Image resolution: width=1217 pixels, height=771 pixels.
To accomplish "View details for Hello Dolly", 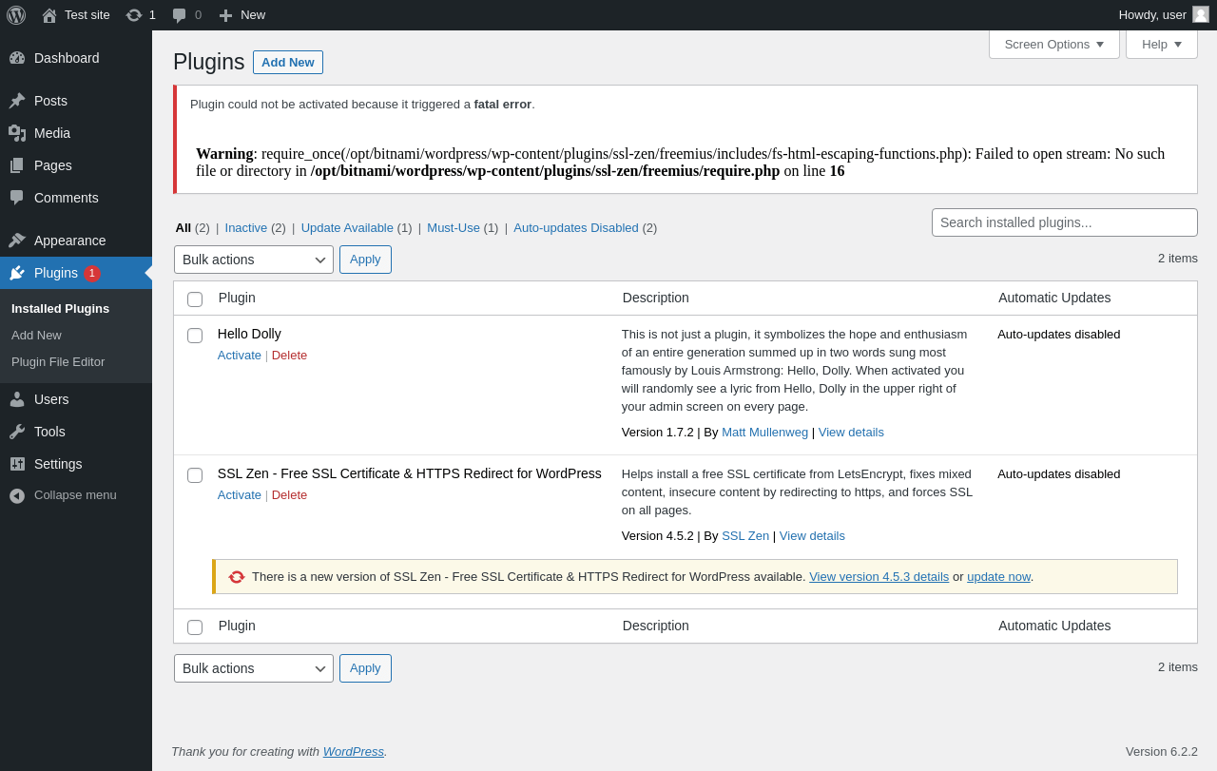I will [851, 433].
